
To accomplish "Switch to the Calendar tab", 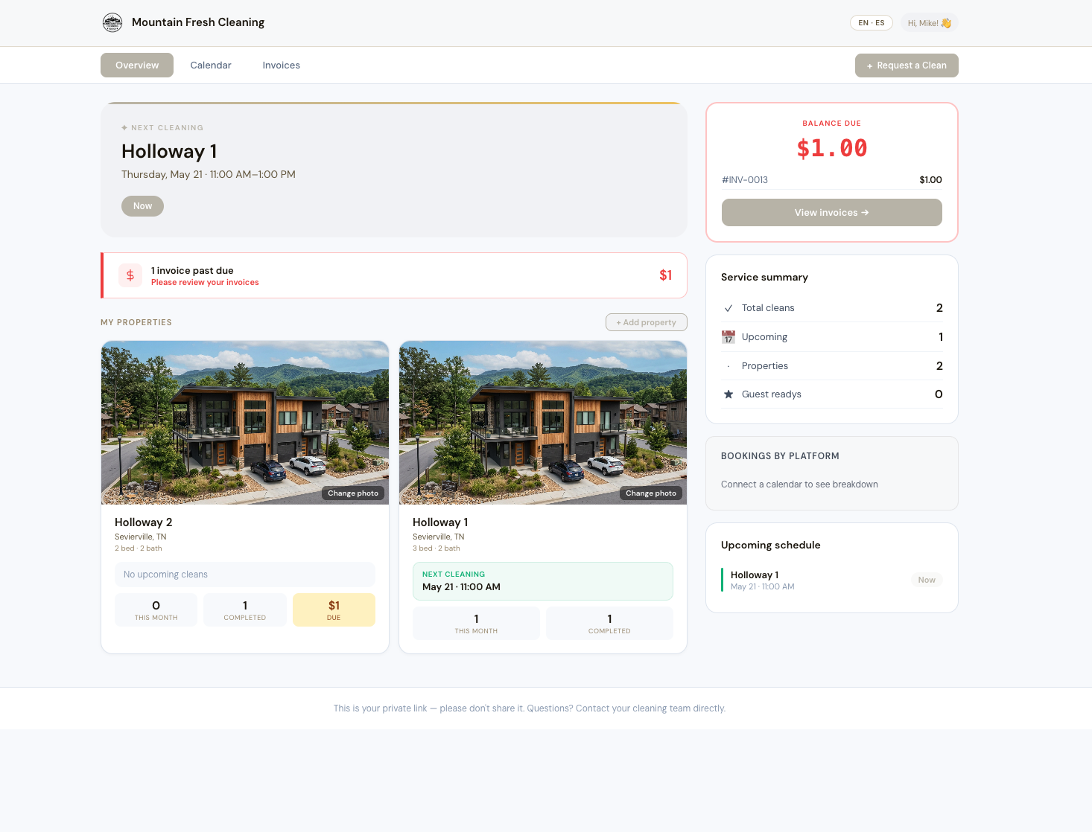I will (x=211, y=65).
